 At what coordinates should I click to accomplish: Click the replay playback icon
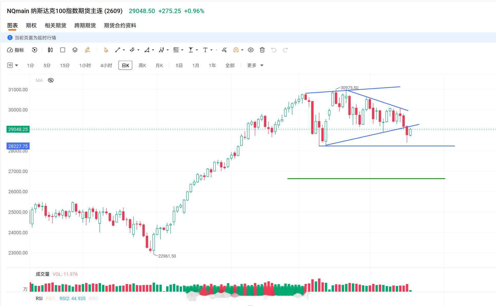35,50
